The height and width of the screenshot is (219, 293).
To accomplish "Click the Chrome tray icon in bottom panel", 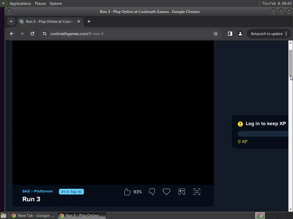I will click(x=260, y=216).
